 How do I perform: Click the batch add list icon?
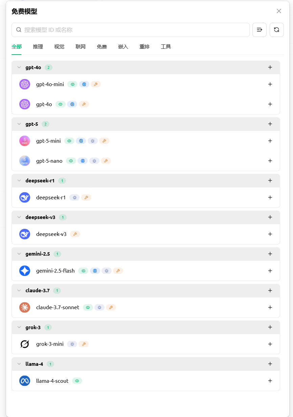pos(260,30)
